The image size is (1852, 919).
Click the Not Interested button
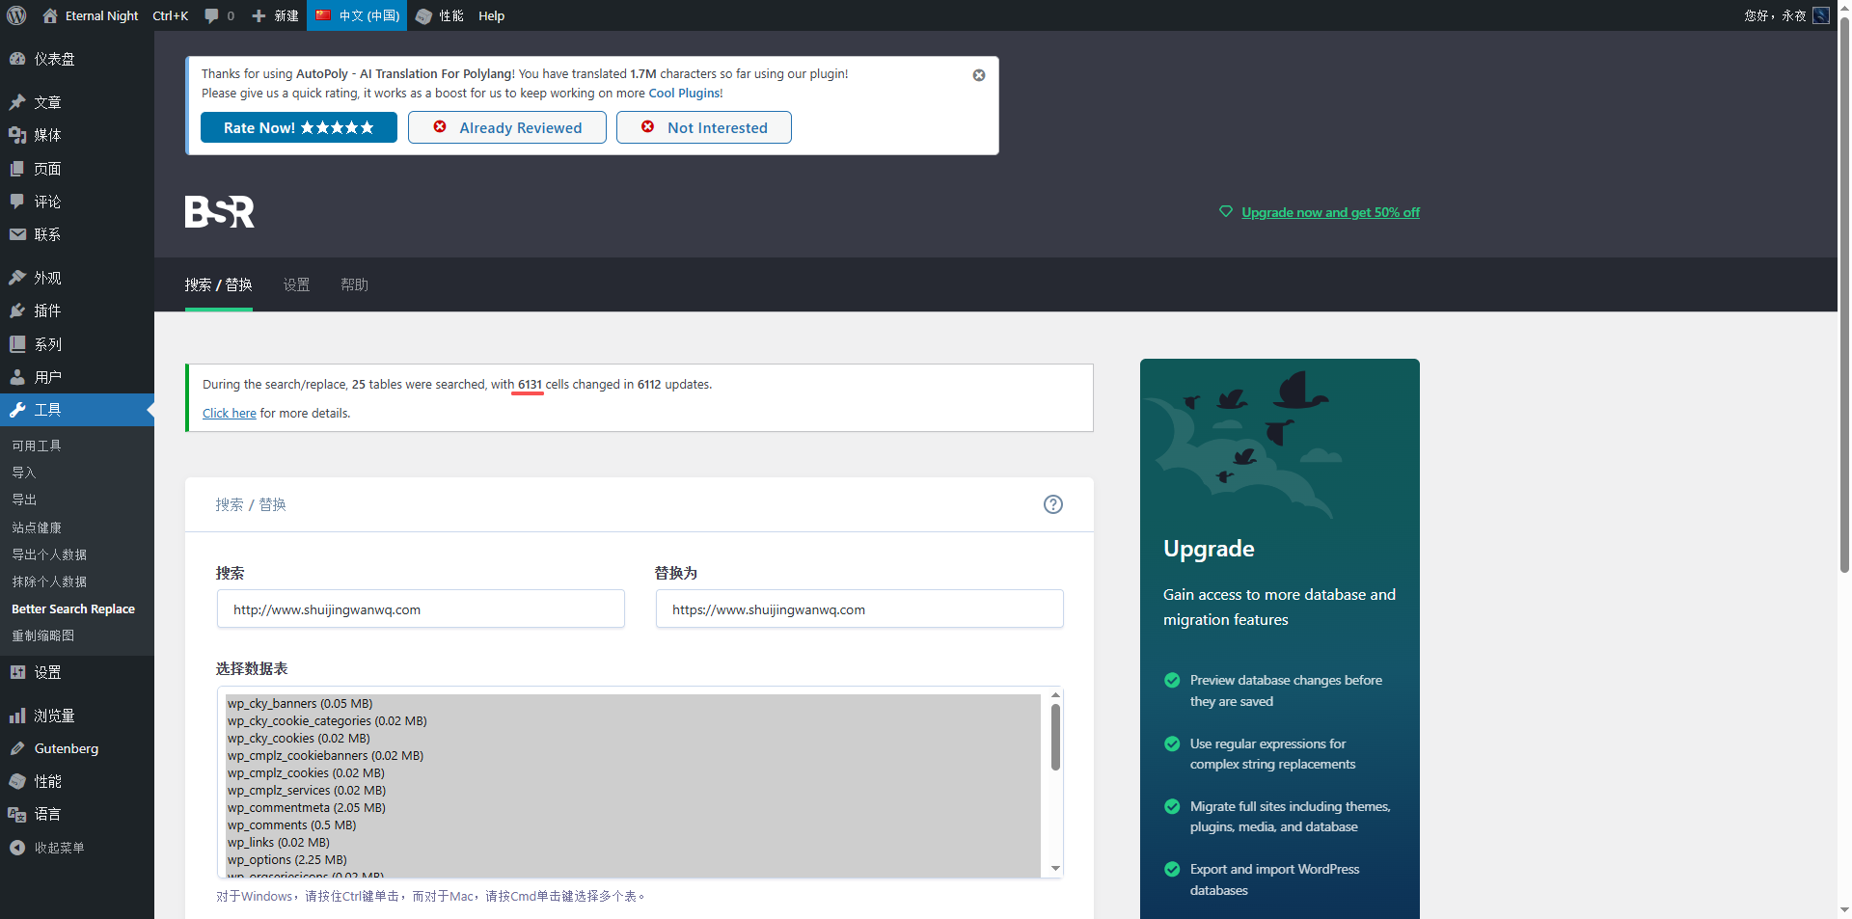coord(704,127)
